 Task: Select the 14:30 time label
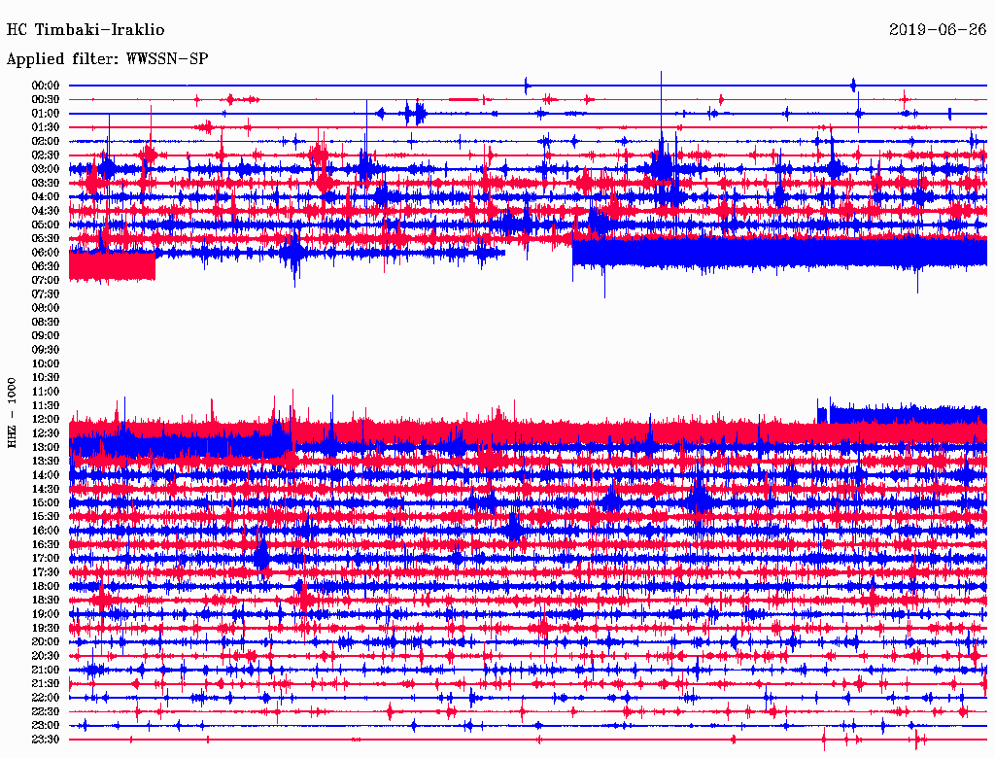(x=46, y=489)
